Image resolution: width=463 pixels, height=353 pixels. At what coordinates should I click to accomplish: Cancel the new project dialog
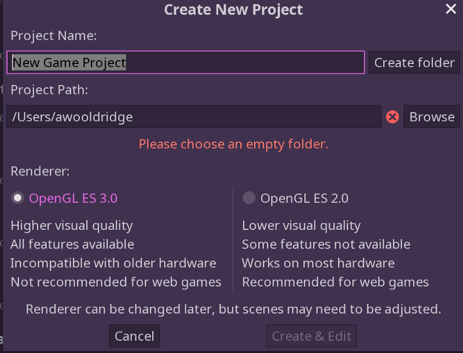pyautogui.click(x=134, y=336)
